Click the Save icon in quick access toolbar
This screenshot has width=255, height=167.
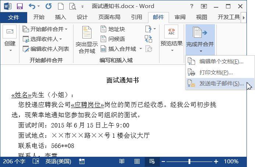tap(20, 6)
